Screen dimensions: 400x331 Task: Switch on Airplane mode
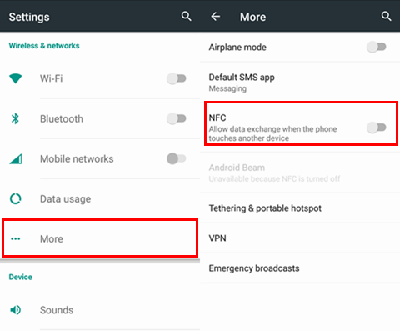coord(377,47)
